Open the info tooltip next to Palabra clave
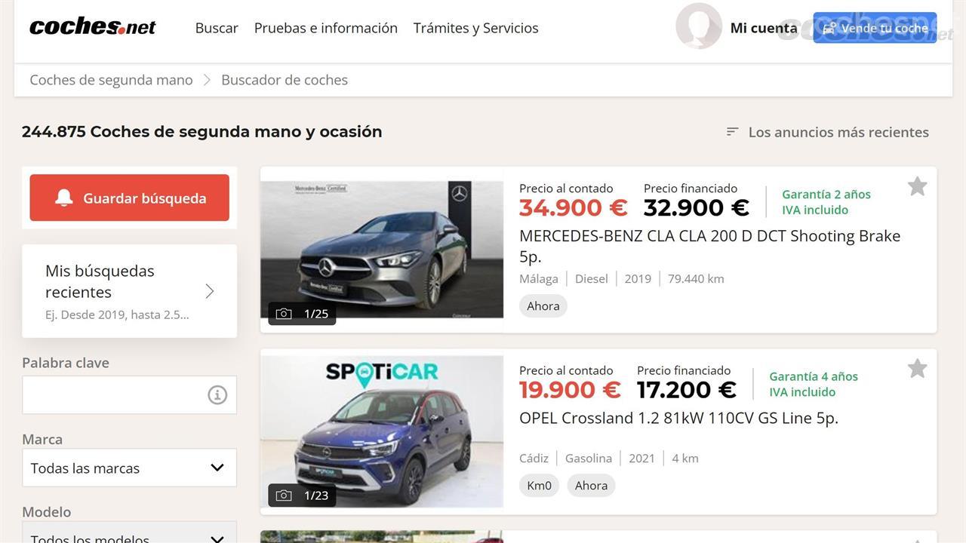The image size is (966, 543). pyautogui.click(x=217, y=394)
